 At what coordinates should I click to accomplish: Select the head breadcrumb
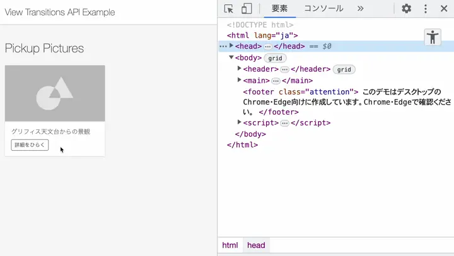(x=256, y=245)
